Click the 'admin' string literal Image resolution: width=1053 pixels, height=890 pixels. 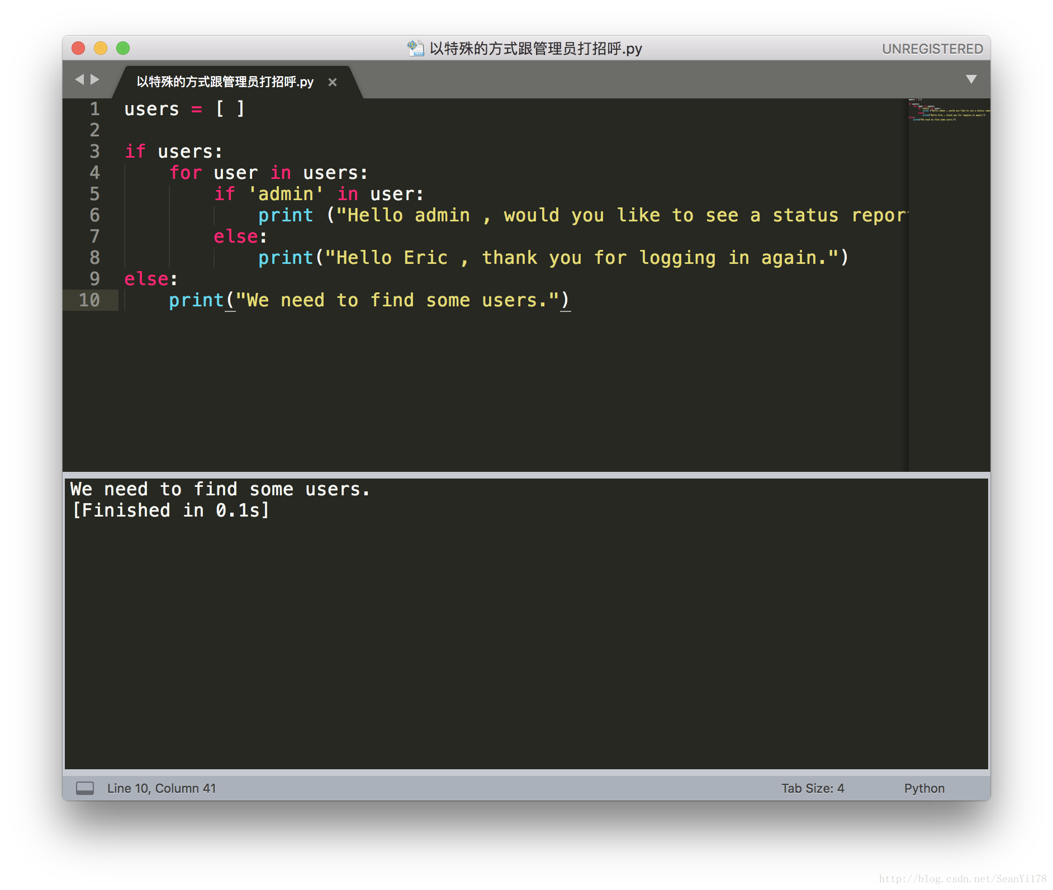click(x=286, y=194)
